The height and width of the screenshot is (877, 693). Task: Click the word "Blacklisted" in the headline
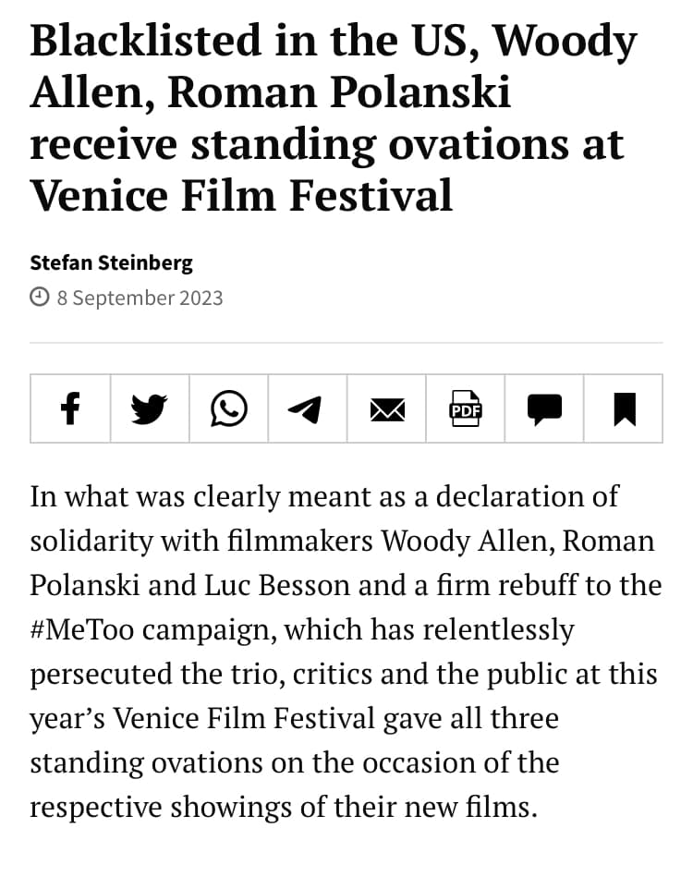click(x=146, y=41)
